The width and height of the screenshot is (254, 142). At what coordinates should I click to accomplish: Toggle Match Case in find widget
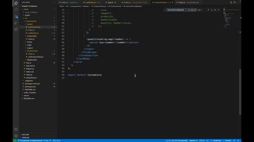tap(189, 10)
